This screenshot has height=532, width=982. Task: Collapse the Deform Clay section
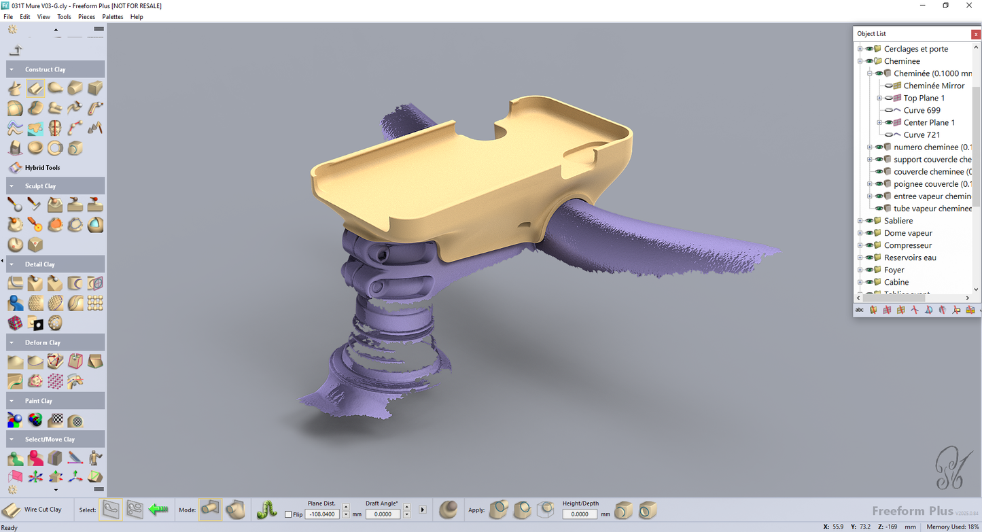coord(12,342)
